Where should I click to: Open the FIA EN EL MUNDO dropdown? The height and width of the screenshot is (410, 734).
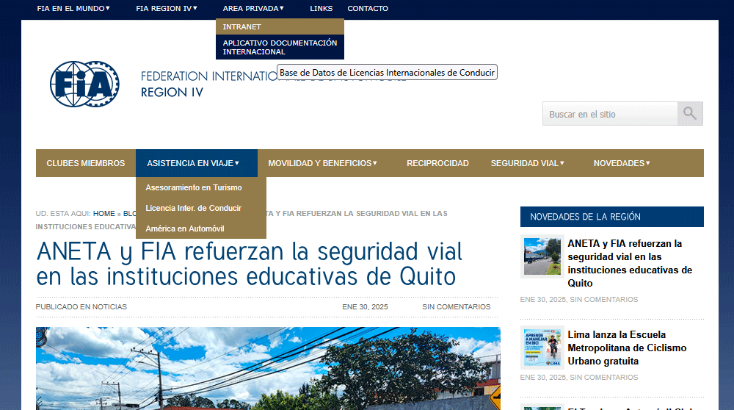(73, 8)
